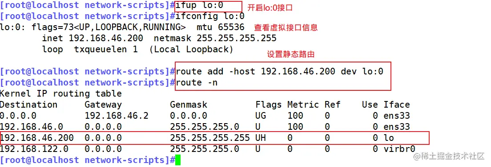
Task: Click the '(Local Loopback)' text
Action: (x=191, y=49)
